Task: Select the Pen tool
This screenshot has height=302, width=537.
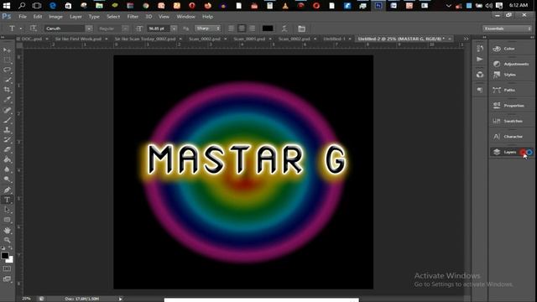Action: pos(8,190)
